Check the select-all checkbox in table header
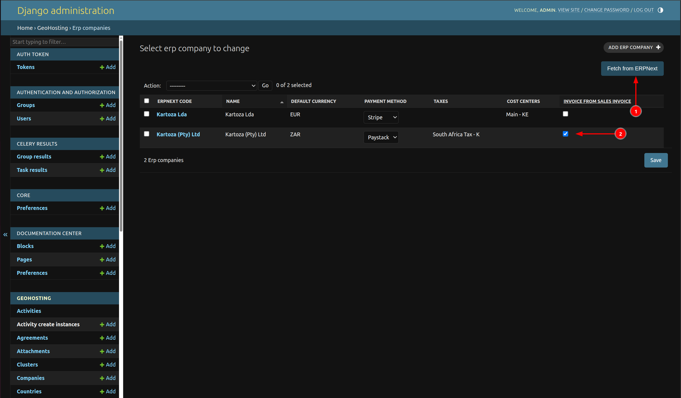The width and height of the screenshot is (681, 398). [147, 101]
